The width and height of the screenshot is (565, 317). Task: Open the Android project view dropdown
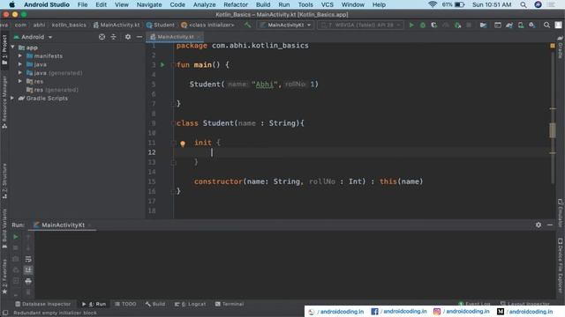tap(33, 37)
